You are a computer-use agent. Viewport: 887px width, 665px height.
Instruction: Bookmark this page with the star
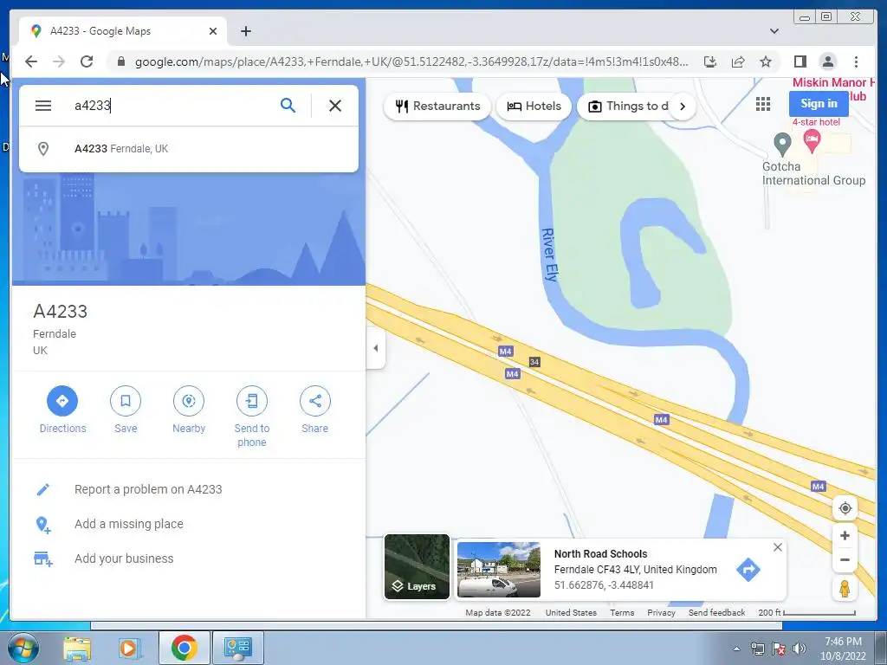point(766,61)
